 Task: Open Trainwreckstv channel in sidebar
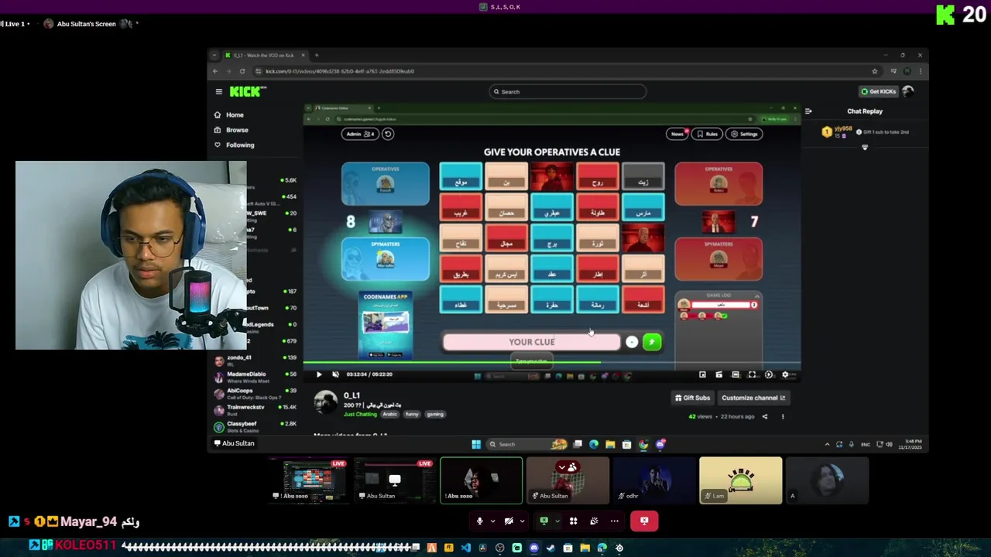255,409
